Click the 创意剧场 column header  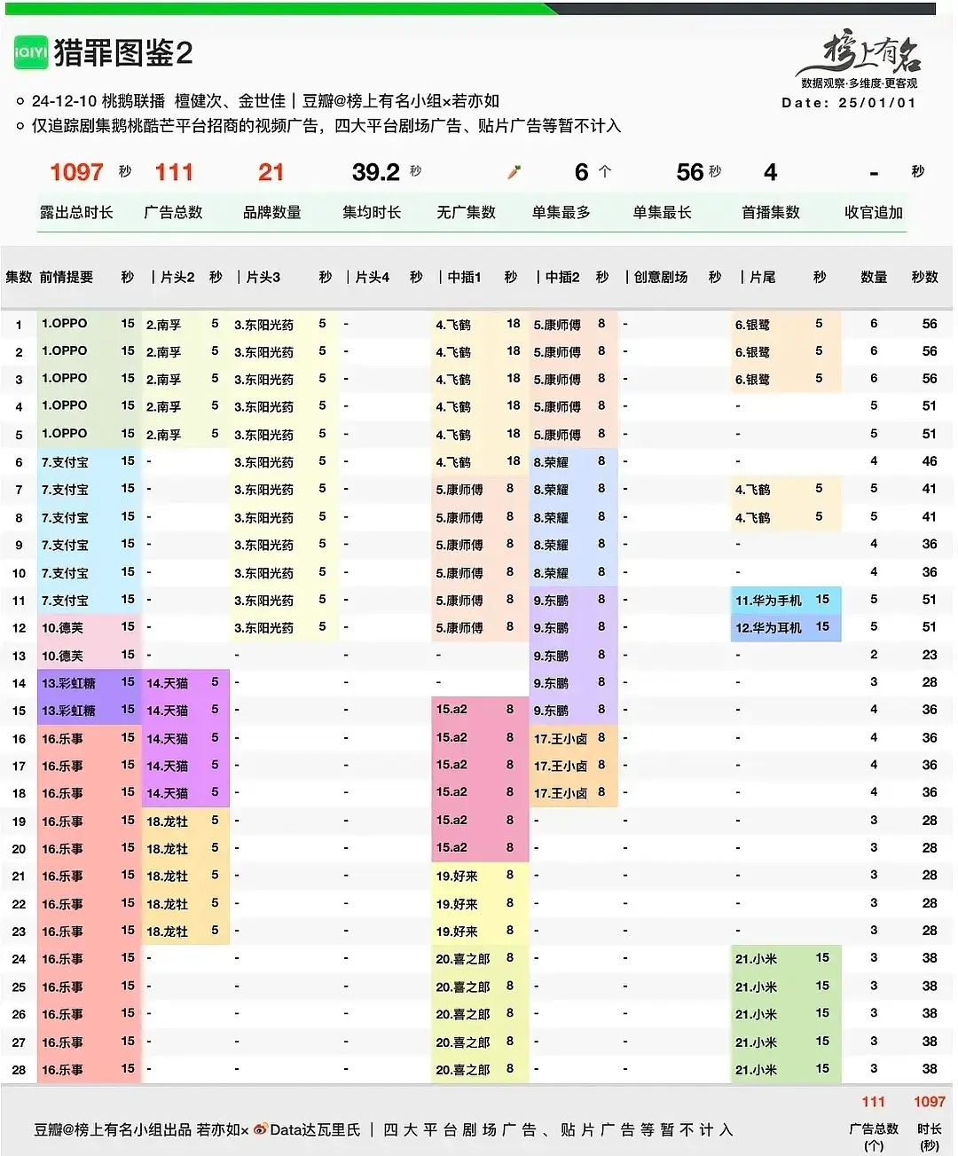(x=661, y=278)
